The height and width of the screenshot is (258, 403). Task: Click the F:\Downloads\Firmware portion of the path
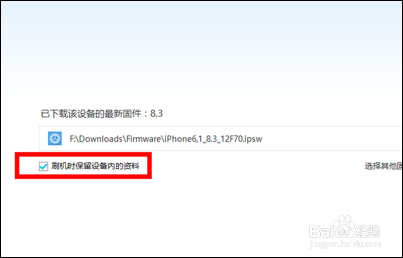pyautogui.click(x=115, y=139)
